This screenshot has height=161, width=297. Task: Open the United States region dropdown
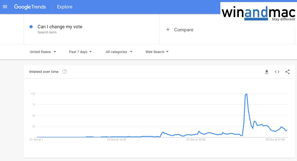[42, 52]
